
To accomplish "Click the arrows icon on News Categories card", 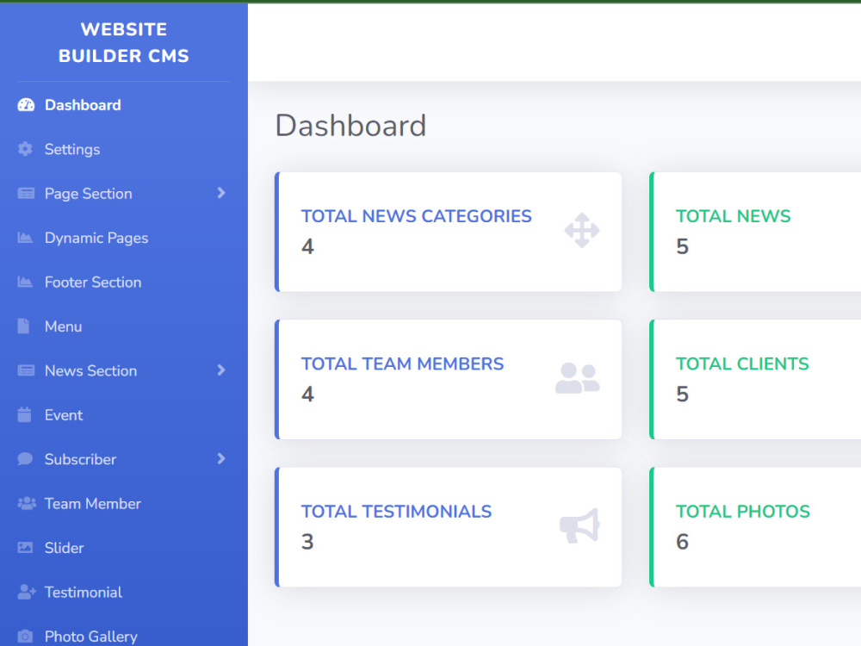I will click(582, 231).
